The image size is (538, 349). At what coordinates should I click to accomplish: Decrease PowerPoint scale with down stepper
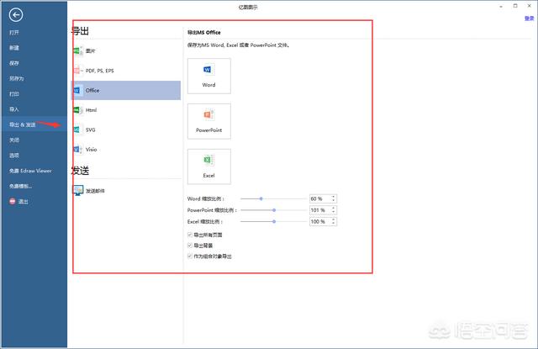(334, 212)
